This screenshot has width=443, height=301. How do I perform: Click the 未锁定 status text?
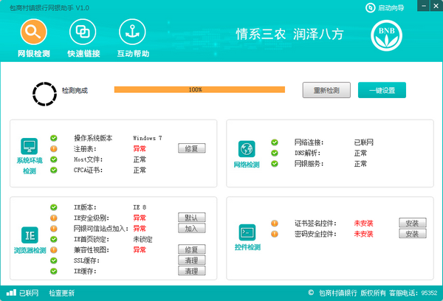point(142,240)
